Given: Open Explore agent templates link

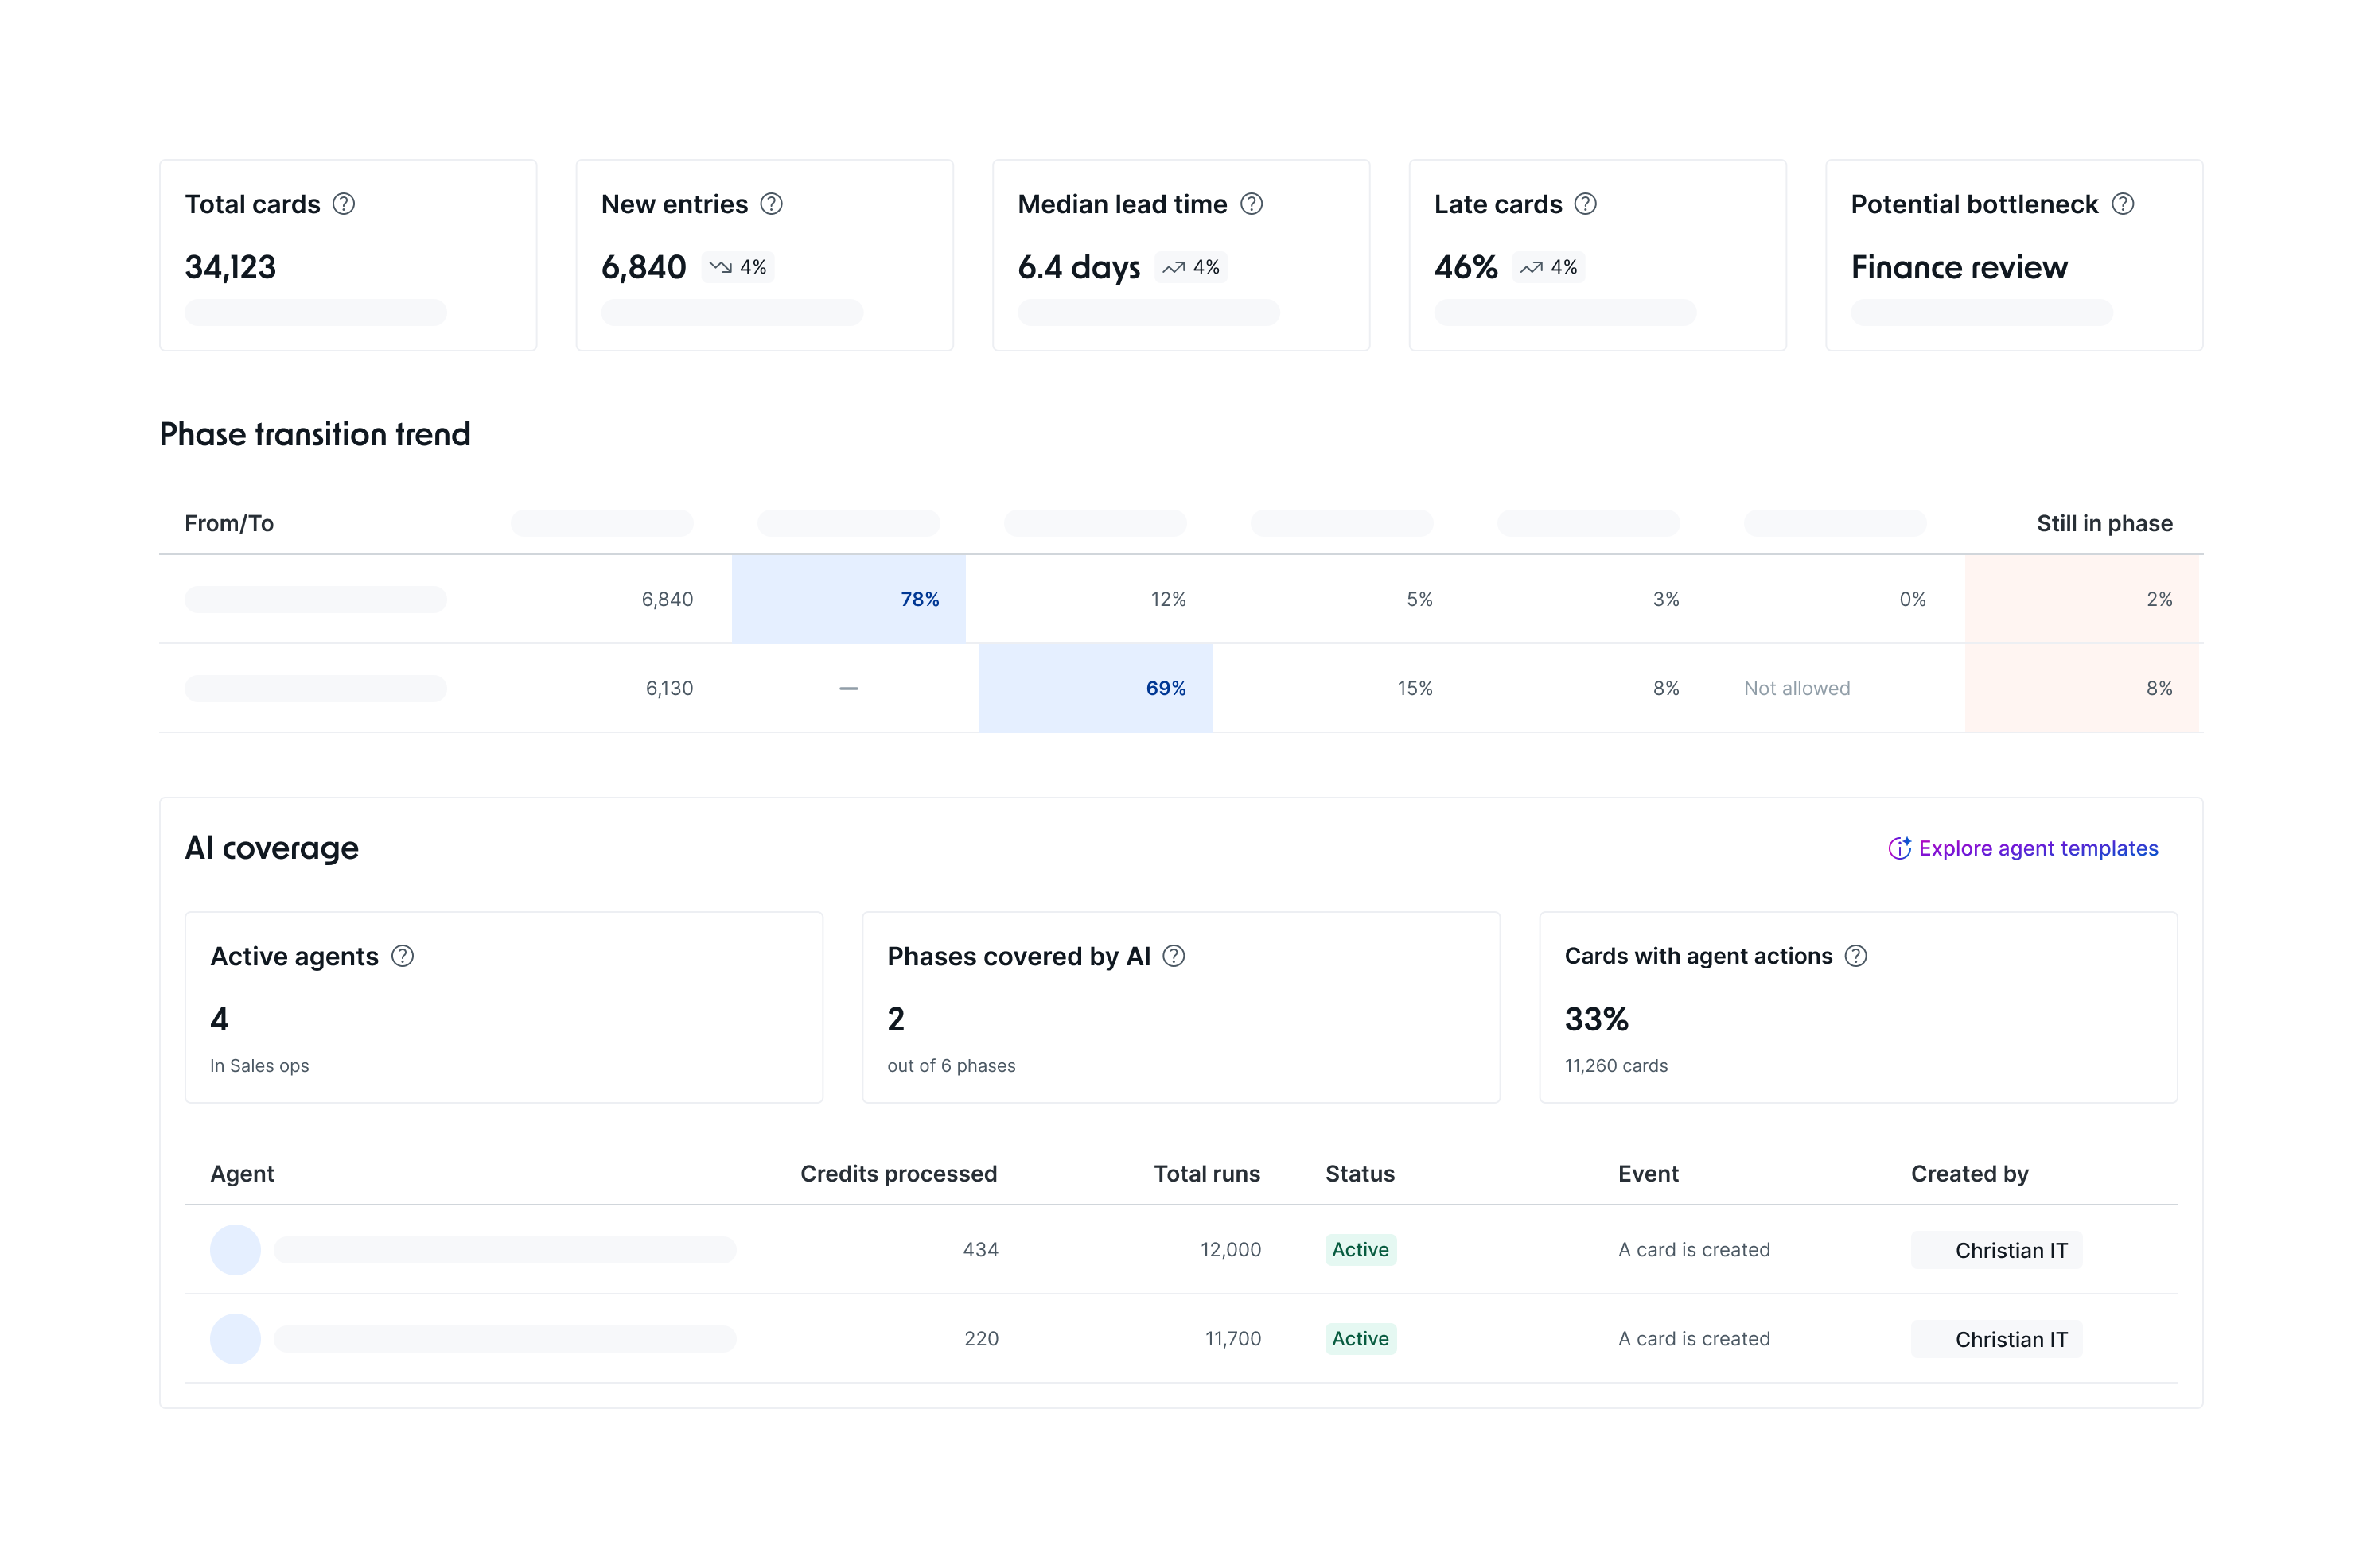Looking at the screenshot, I should [2038, 849].
